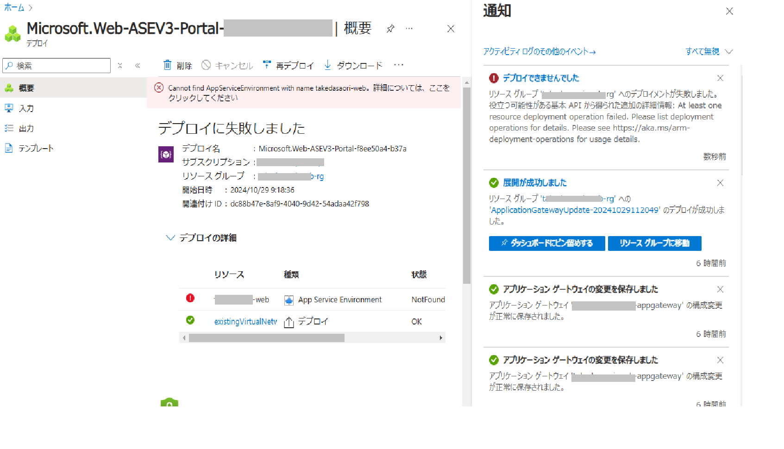Open the 展開が成功しました notification title
Viewport: 784px width, 449px height.
(x=535, y=183)
